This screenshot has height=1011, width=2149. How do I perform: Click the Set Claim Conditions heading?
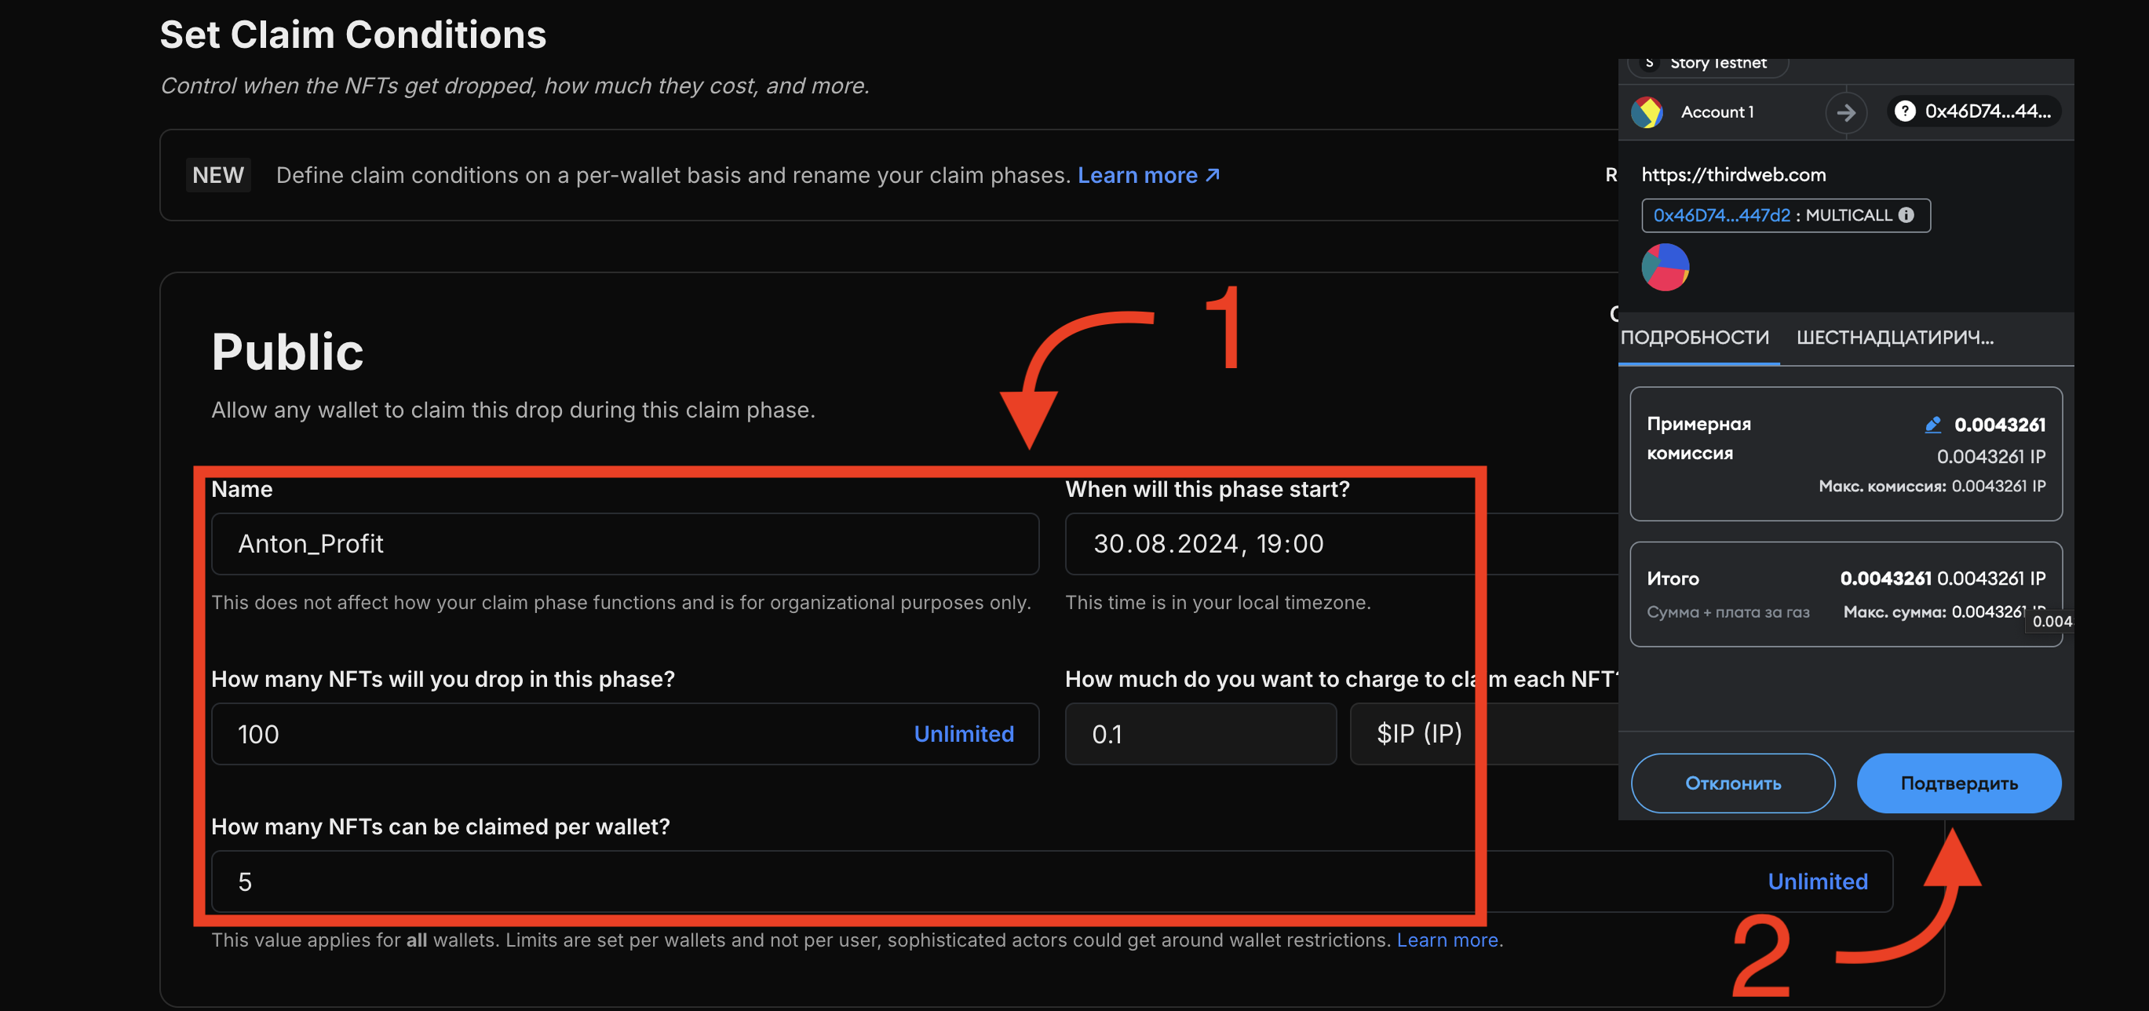(x=353, y=35)
